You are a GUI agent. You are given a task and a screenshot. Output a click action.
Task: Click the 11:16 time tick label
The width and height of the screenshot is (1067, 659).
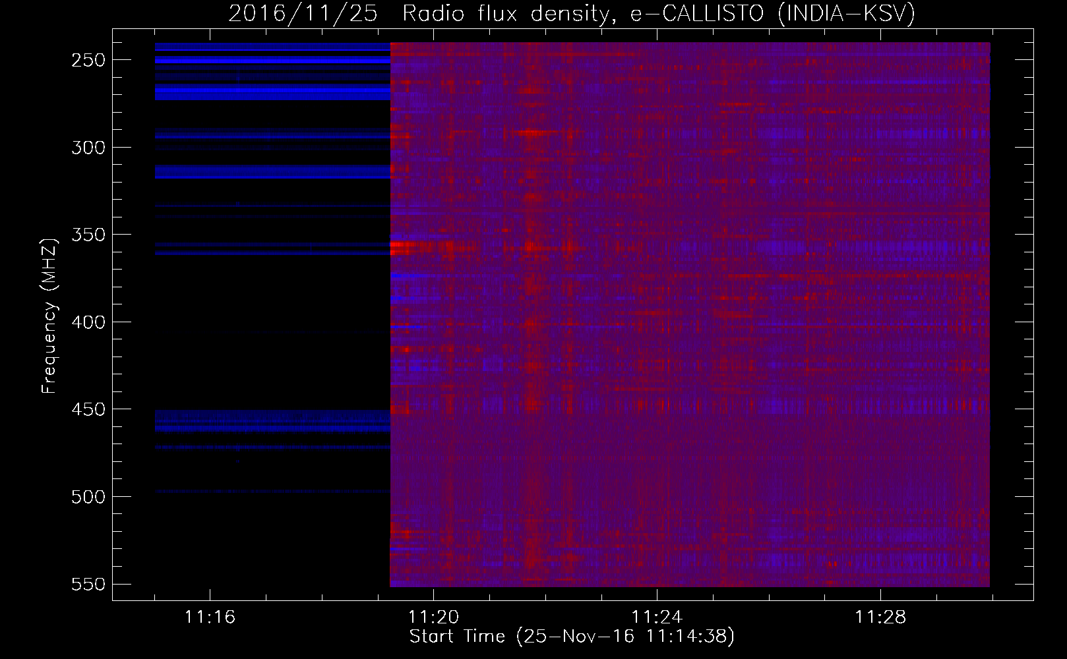210,617
